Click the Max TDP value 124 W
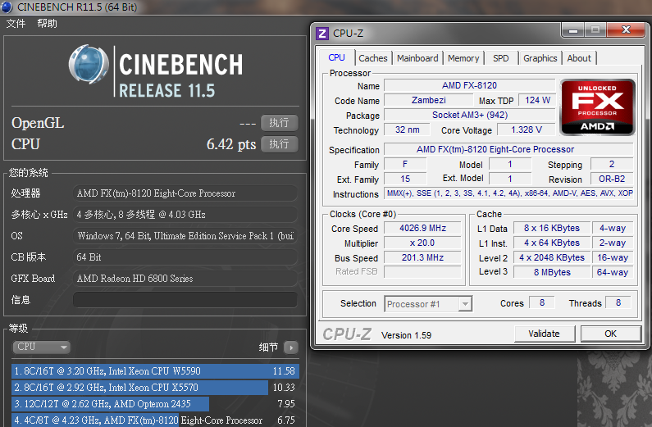Screen dimensions: 652x427 pos(537,100)
